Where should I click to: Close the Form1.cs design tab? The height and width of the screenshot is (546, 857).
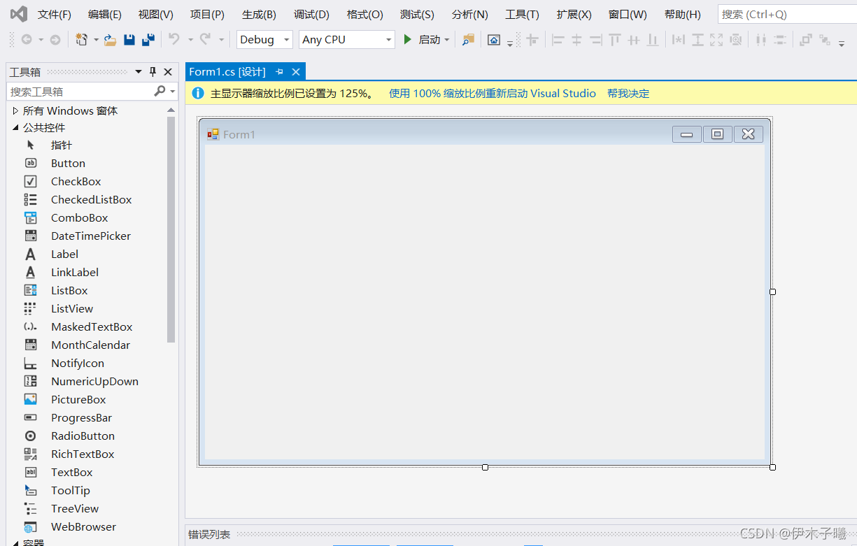point(296,72)
